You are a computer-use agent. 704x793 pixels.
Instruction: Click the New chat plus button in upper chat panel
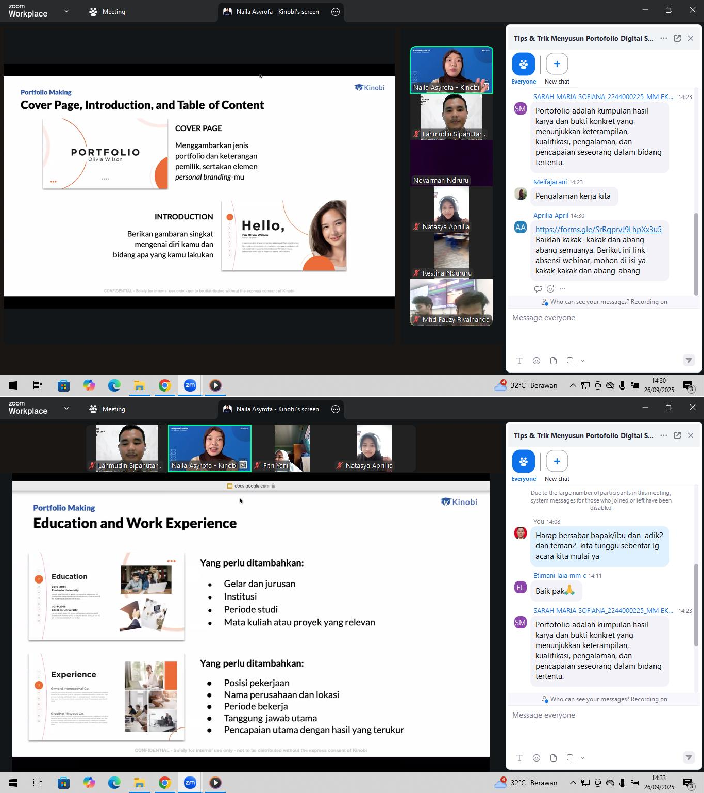click(557, 64)
